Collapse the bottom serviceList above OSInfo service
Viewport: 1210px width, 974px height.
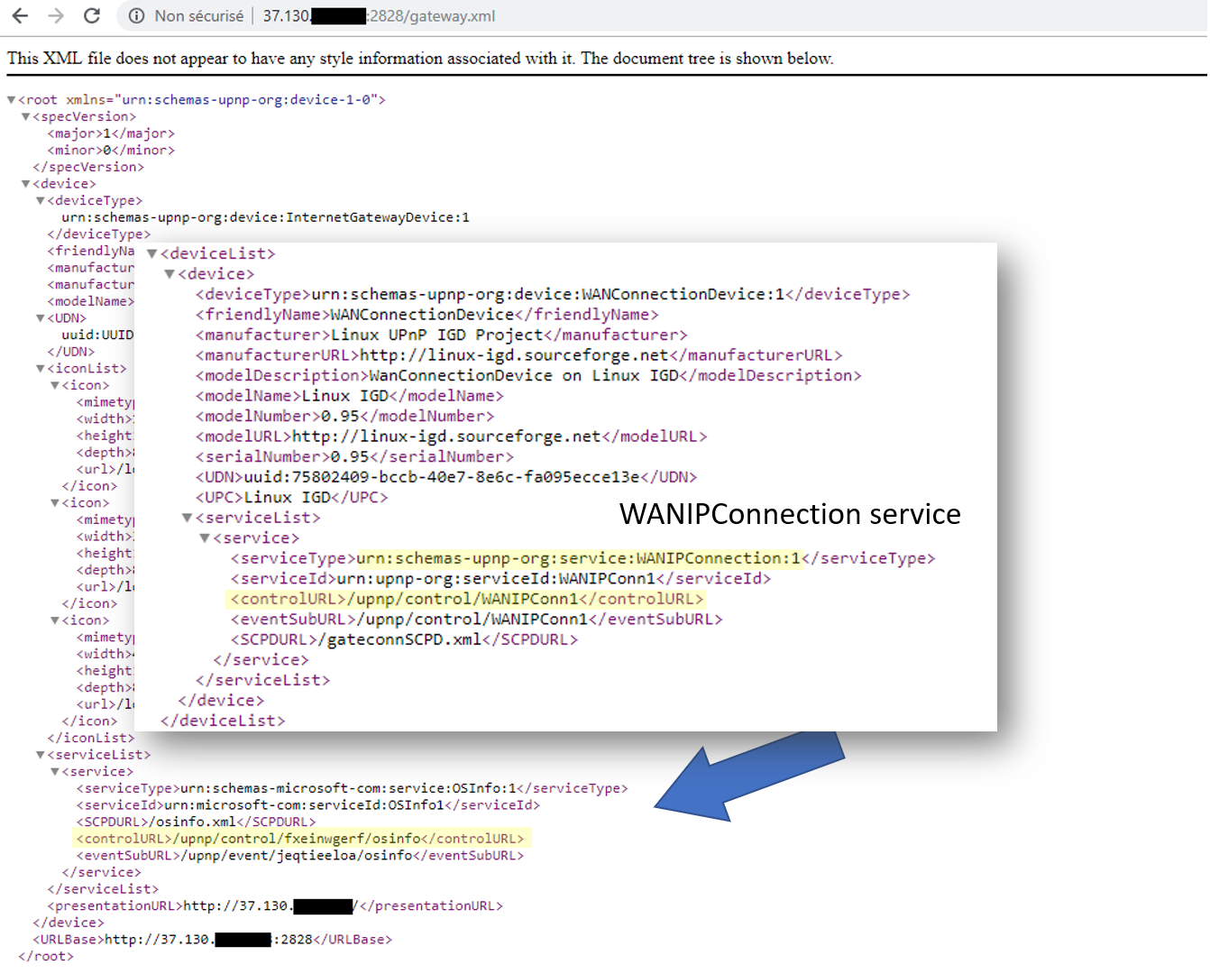pos(40,755)
